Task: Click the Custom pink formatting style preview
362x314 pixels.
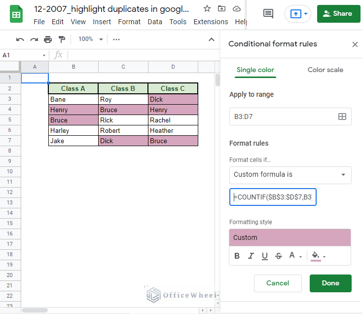Action: coord(290,237)
